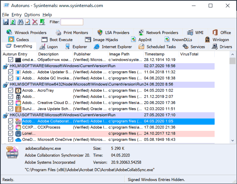Image resolution: width=237 pixels, height=184 pixels.
Task: Switch to the WMI tab
Action: (195, 32)
